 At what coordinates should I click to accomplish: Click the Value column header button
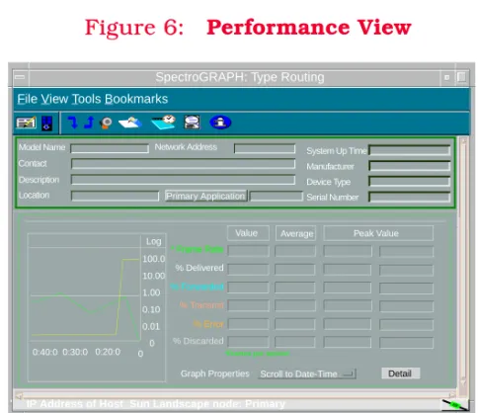coord(248,233)
